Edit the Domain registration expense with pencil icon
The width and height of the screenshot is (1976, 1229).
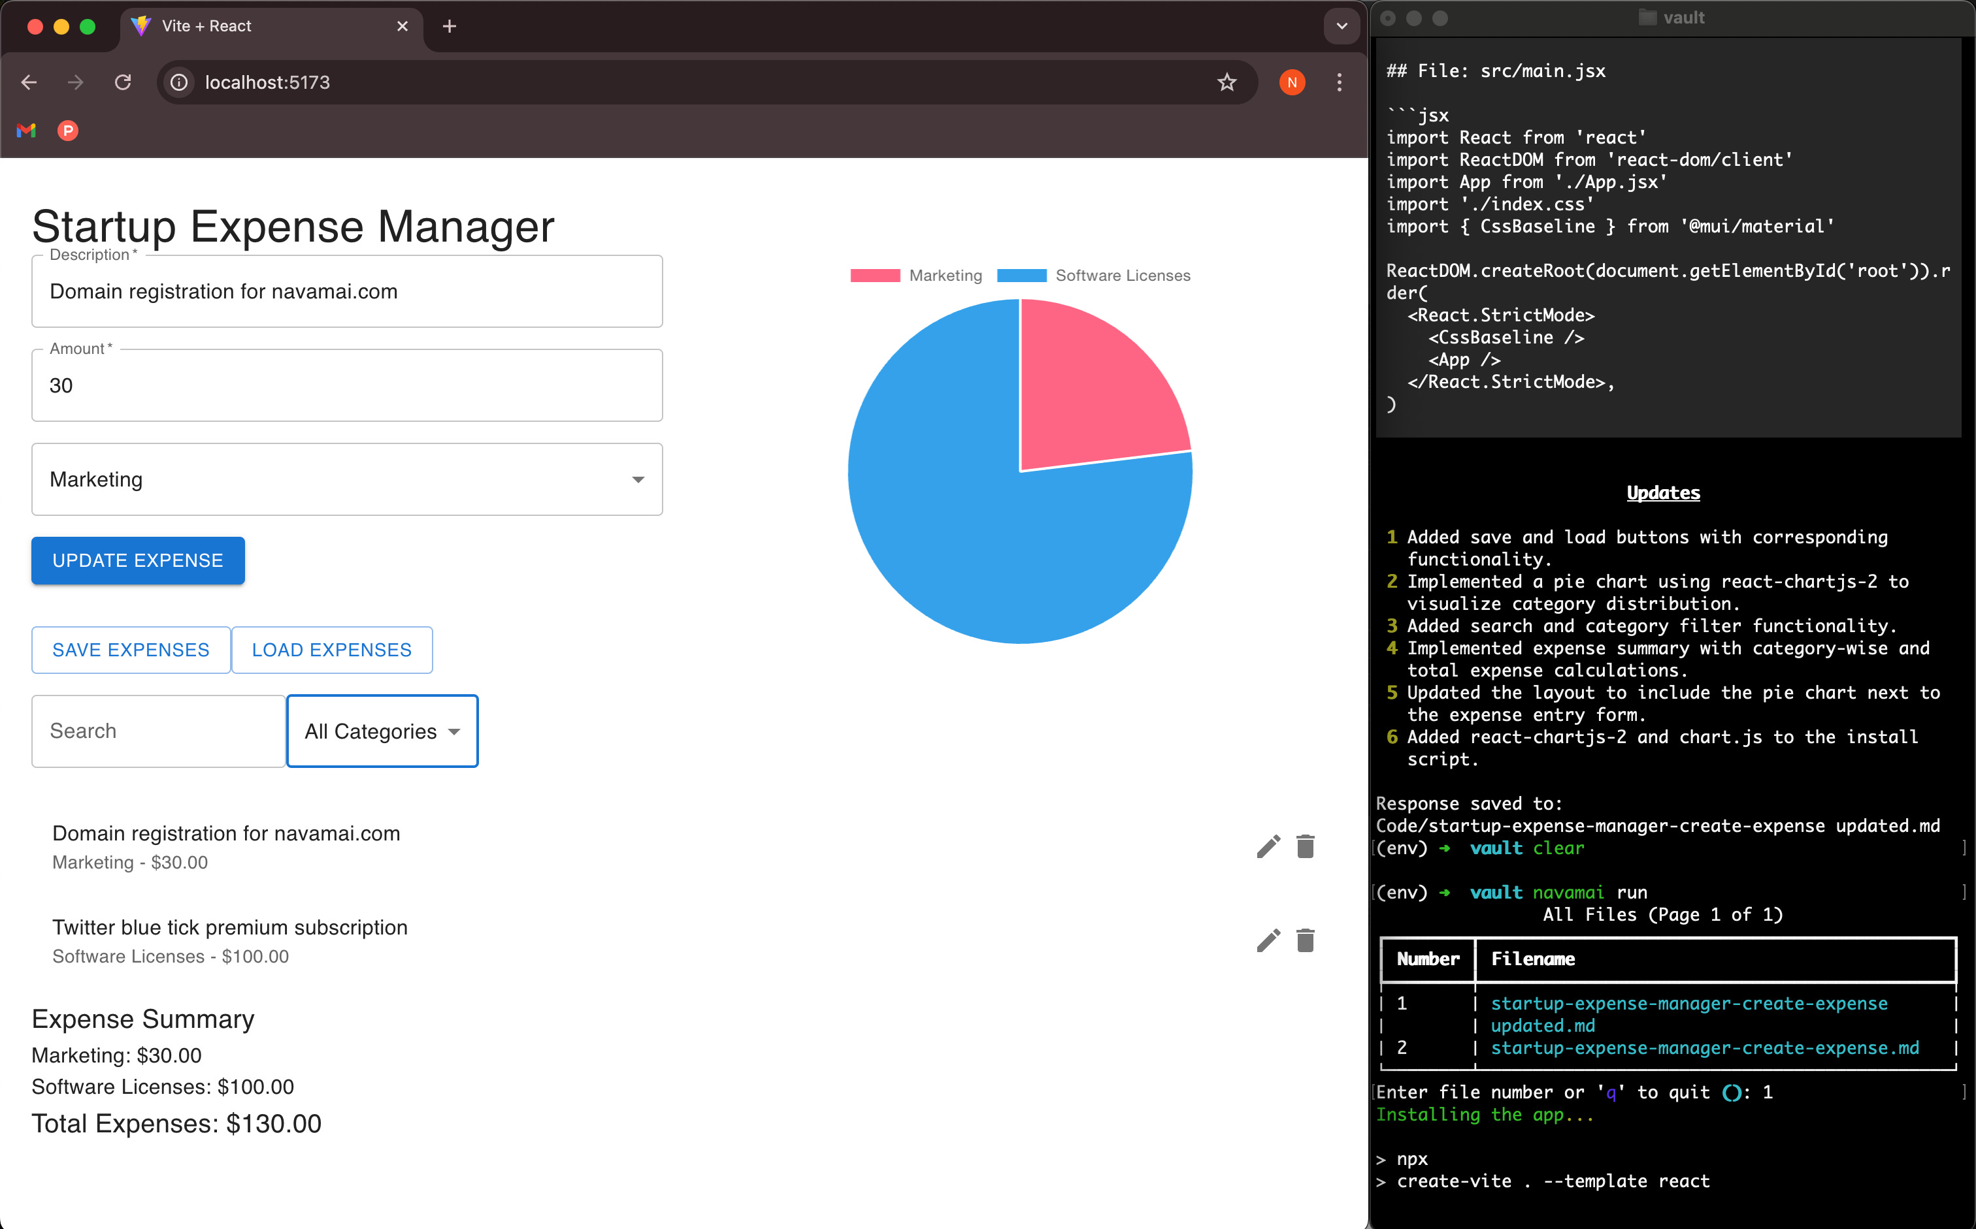coord(1268,846)
